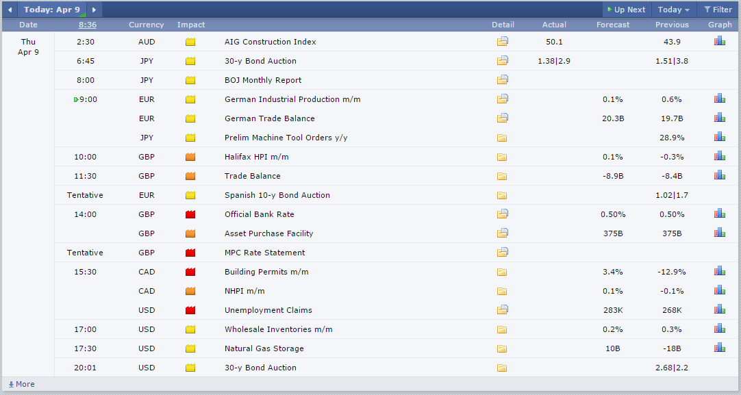Open detail folder for Natural Gas Storage

tap(502, 348)
